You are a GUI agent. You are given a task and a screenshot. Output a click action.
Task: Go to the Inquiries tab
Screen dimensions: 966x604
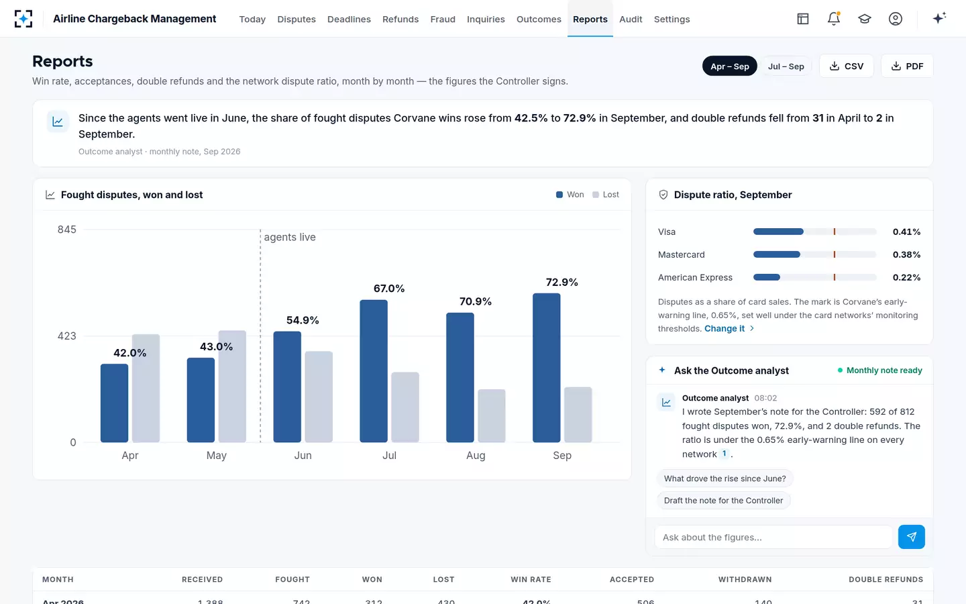(486, 19)
